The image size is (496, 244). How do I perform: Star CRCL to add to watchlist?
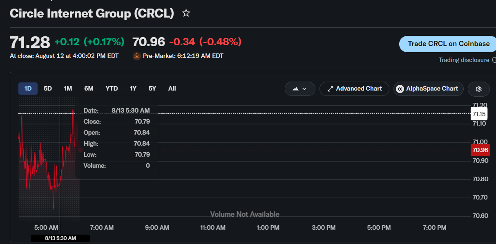tap(186, 13)
